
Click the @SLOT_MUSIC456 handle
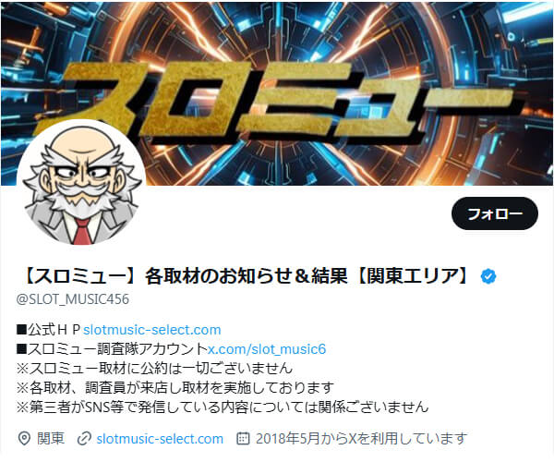pyautogui.click(x=73, y=299)
